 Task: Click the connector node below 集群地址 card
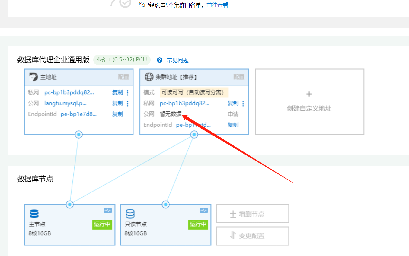(x=194, y=135)
